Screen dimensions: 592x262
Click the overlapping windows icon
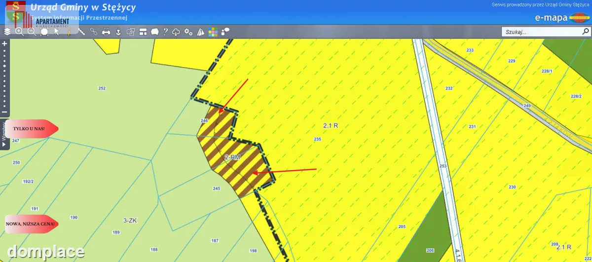pos(131,32)
